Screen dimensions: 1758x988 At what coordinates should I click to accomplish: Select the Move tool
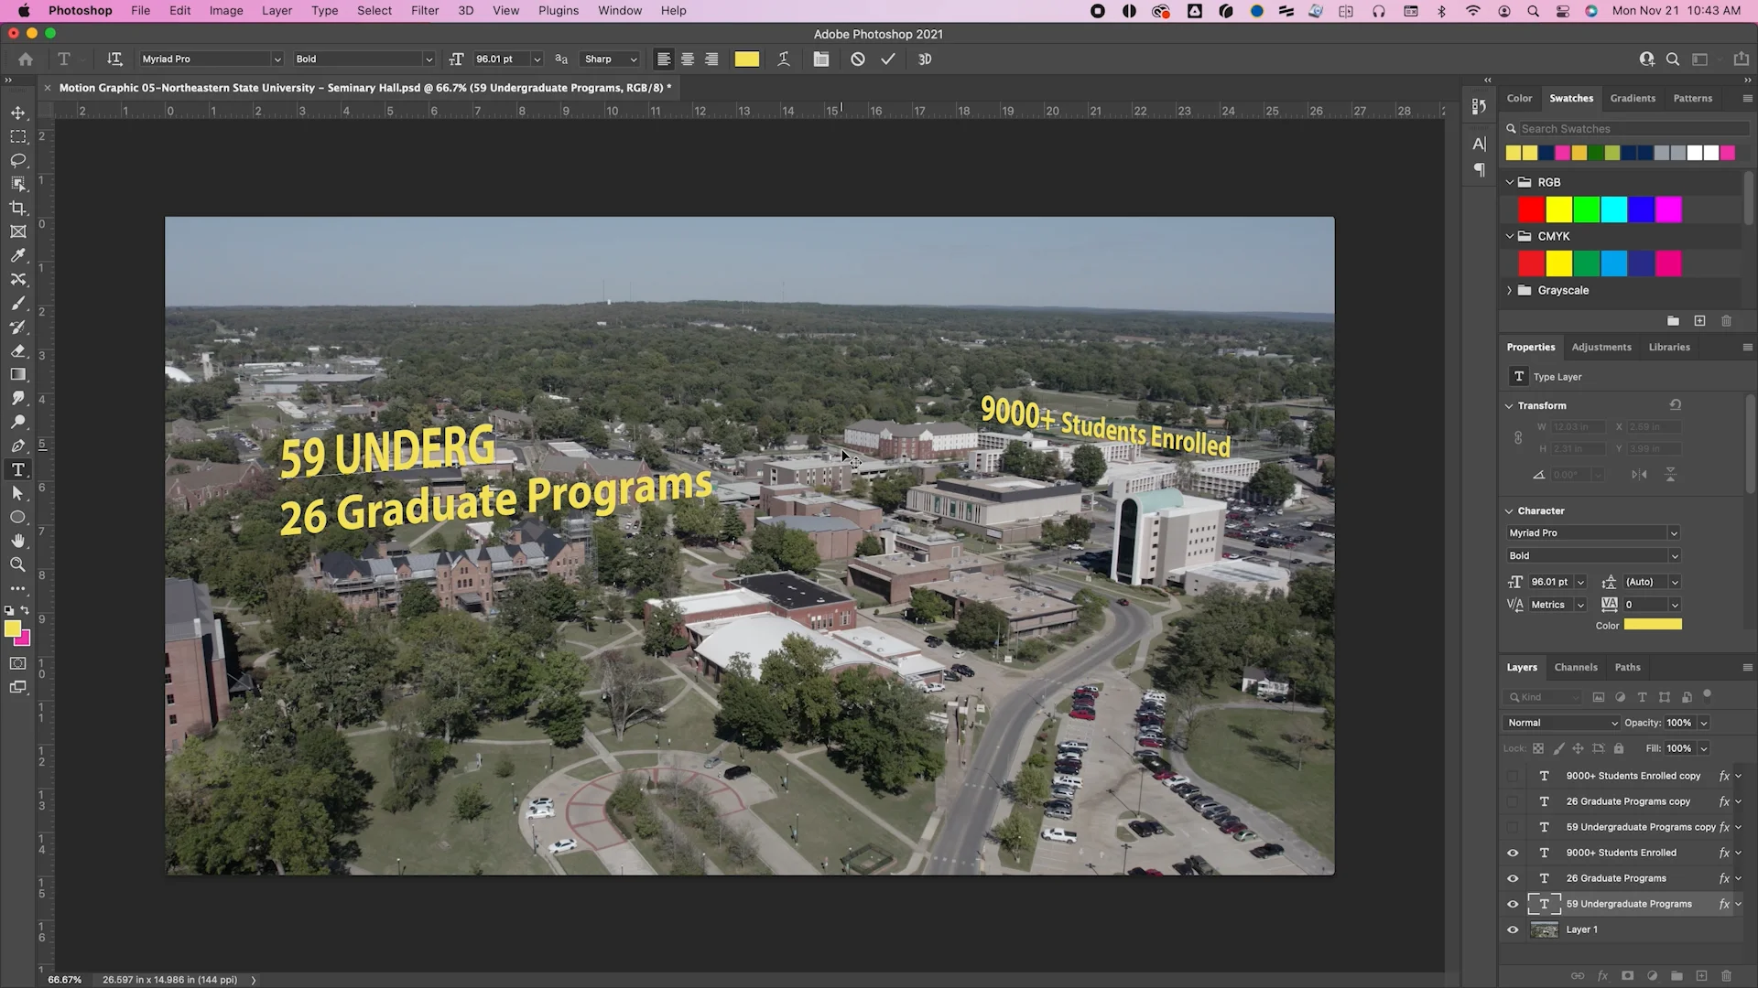tap(18, 113)
